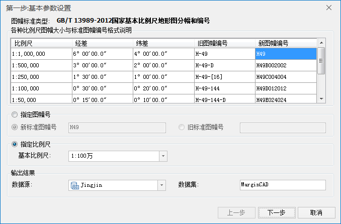Image resolution: width=341 pixels, height=224 pixels.
Task: Select the 指定图幅号 radio button
Action: [x=15, y=115]
